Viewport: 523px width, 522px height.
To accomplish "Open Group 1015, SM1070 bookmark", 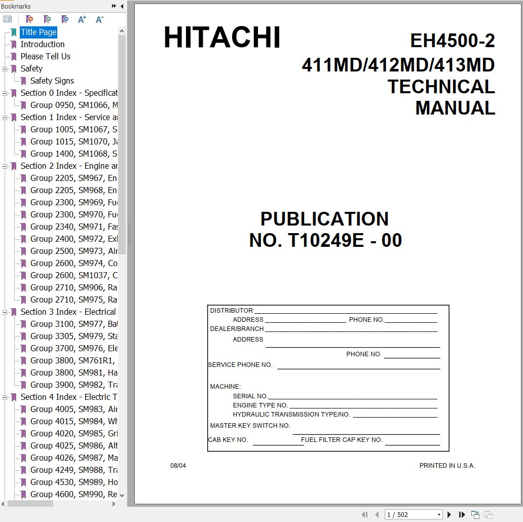I will click(x=73, y=141).
